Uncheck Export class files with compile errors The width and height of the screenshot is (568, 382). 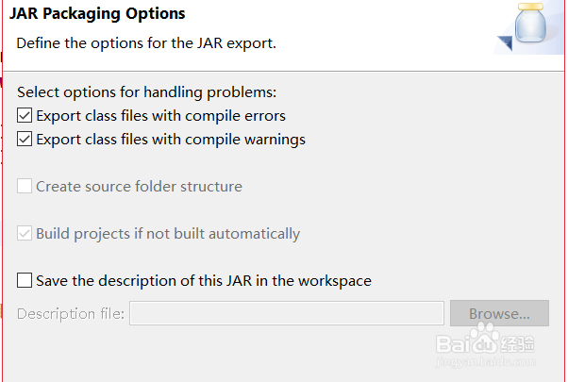tap(25, 115)
